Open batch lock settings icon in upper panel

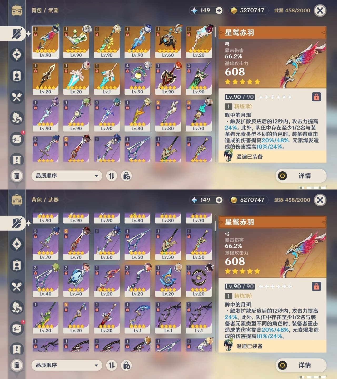126,176
